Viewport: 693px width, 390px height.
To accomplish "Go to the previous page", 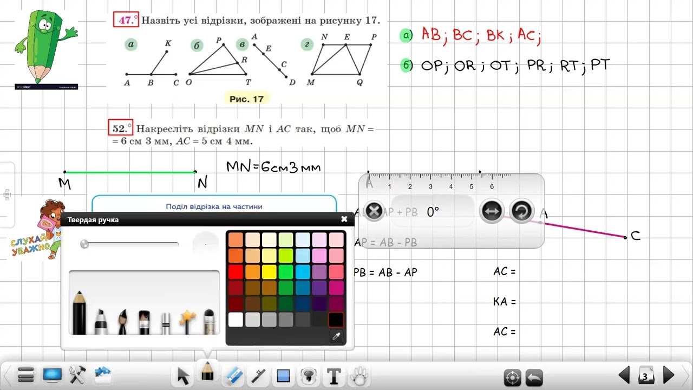I will tap(624, 374).
